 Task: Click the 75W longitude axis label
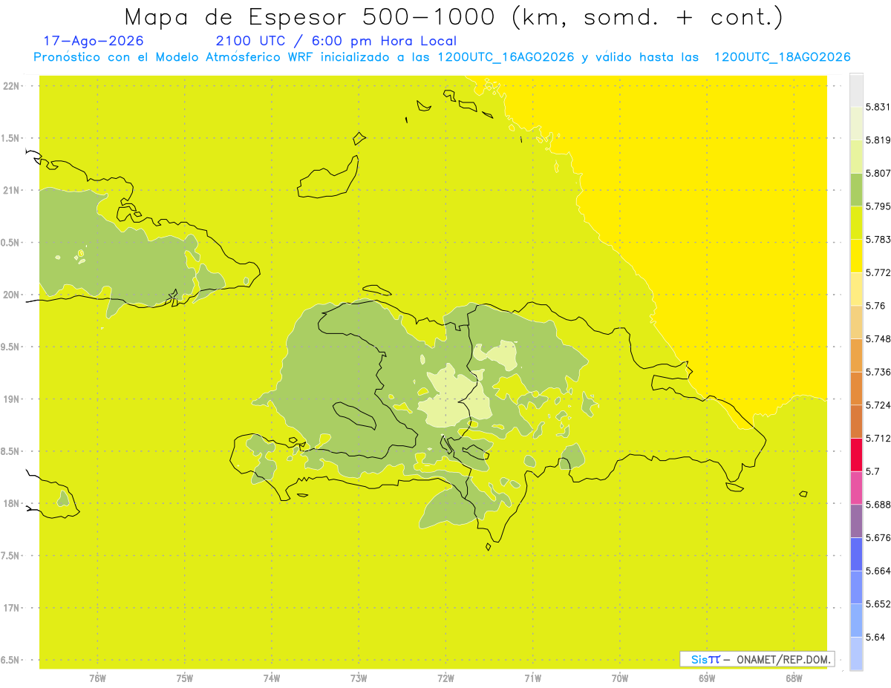(x=185, y=678)
